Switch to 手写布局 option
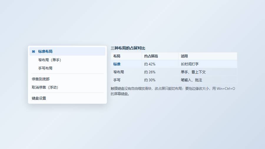The height and width of the screenshot is (149, 265). pos(67,68)
